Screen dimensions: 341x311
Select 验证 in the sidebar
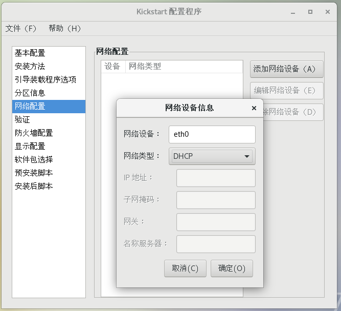(49, 120)
